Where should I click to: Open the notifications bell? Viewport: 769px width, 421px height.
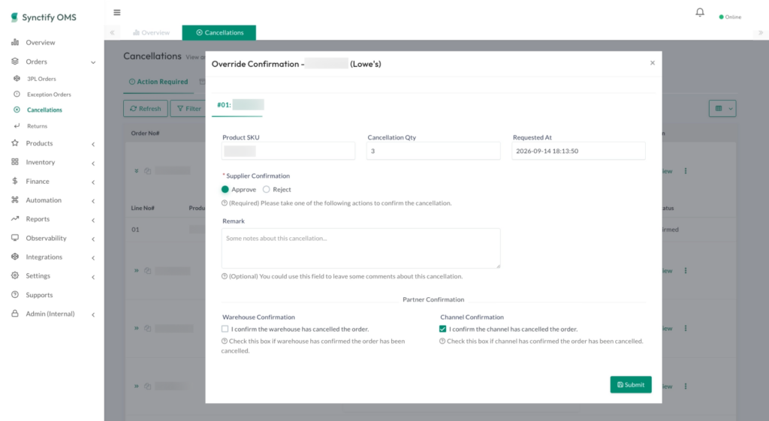pos(700,12)
